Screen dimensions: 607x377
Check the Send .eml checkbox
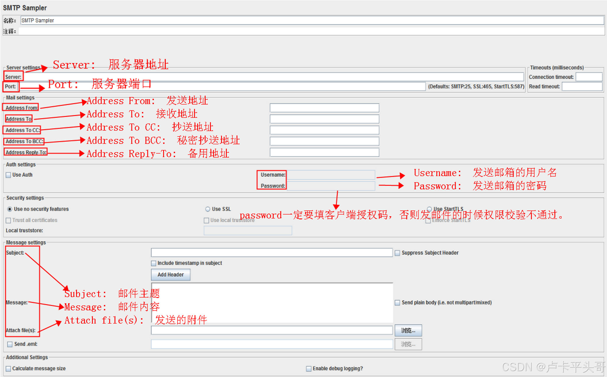click(10, 344)
